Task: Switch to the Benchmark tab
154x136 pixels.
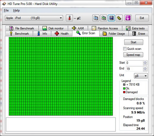Action: click(x=19, y=34)
